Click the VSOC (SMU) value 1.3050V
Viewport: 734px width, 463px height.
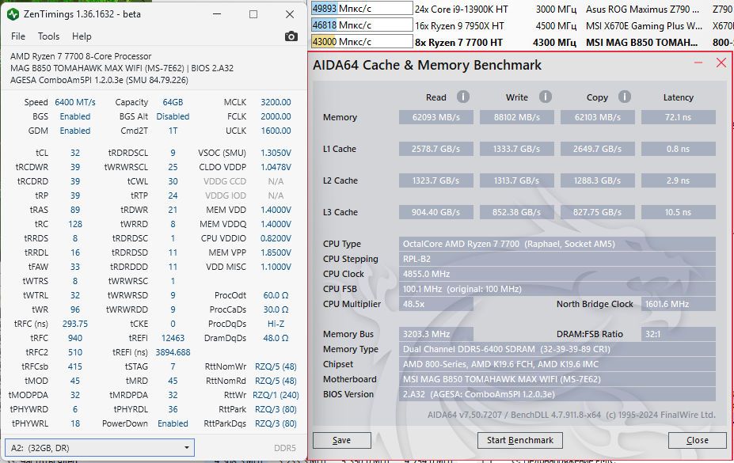pos(276,153)
